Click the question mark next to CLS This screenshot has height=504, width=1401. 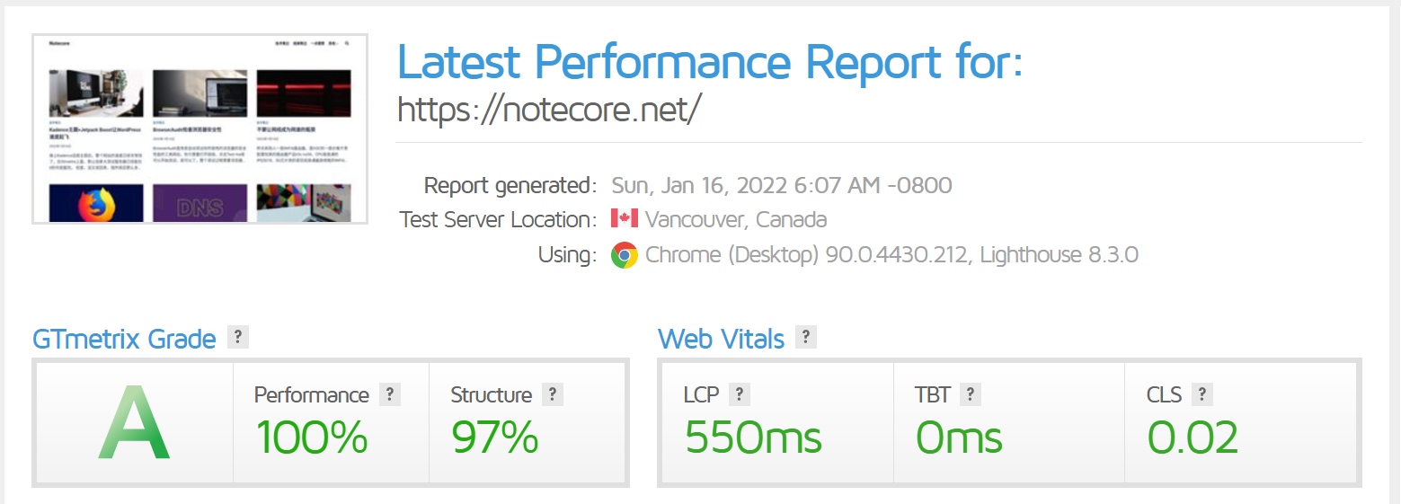coord(1201,394)
